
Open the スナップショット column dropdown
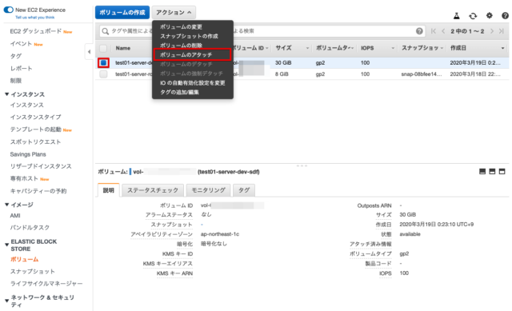click(442, 48)
